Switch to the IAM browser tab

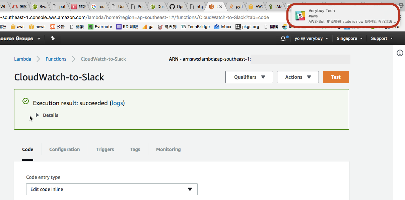click(x=275, y=7)
